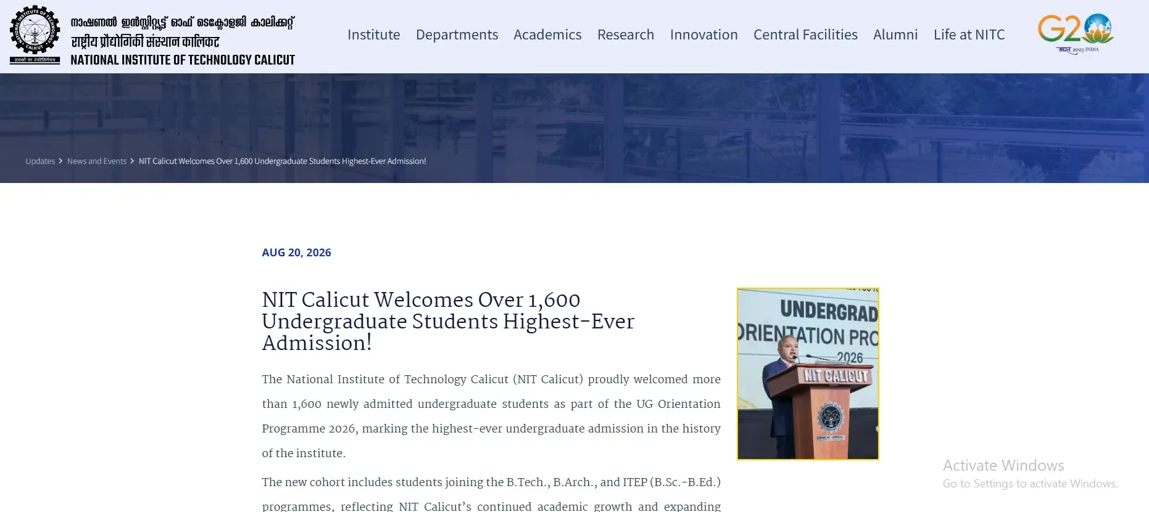This screenshot has height=512, width=1149.
Task: Click the National Institute of Technology Calicut title
Action: 183,60
